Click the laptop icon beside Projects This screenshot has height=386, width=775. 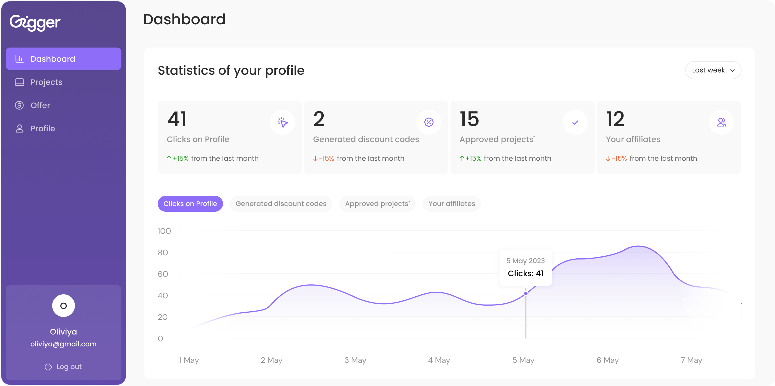[x=20, y=82]
